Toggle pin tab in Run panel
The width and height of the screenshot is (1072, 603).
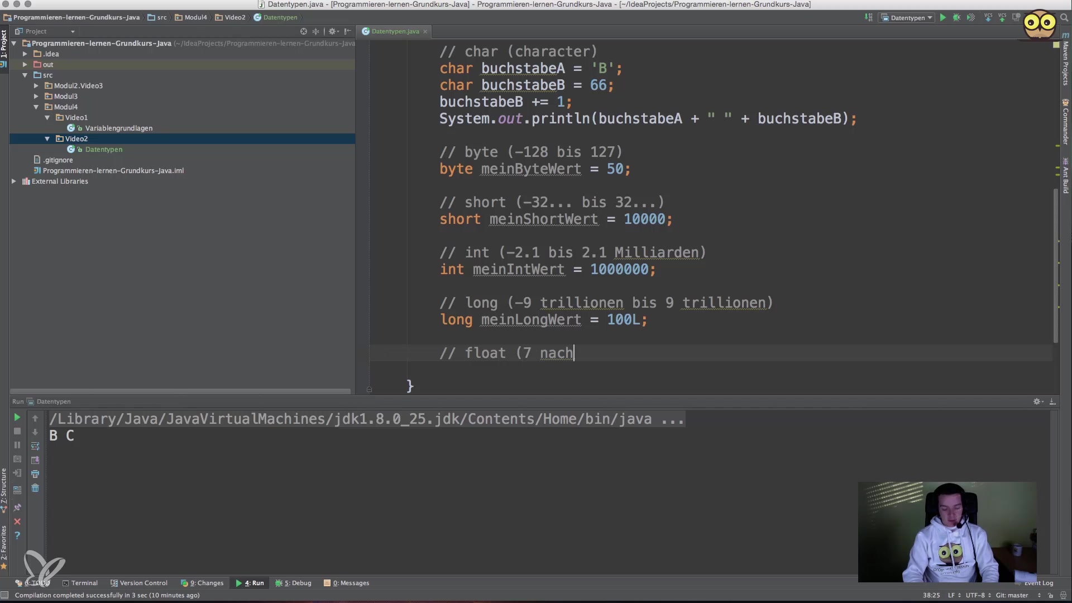tap(17, 508)
